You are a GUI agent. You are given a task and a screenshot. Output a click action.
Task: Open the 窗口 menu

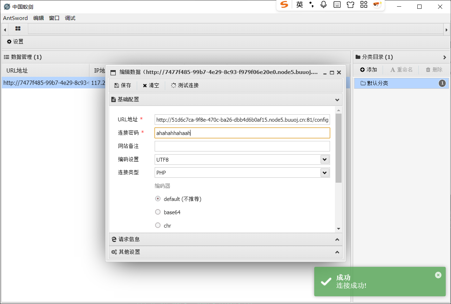pyautogui.click(x=54, y=18)
